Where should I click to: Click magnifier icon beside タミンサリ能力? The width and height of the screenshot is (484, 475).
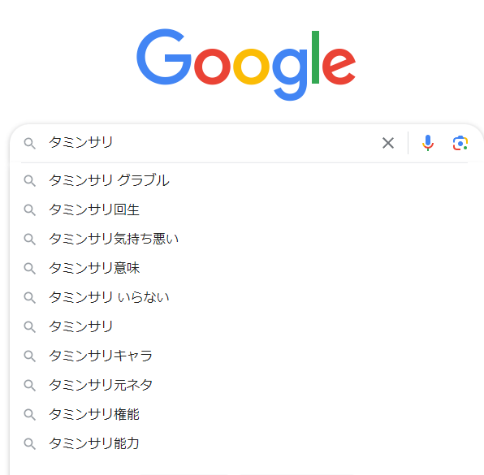coord(29,444)
